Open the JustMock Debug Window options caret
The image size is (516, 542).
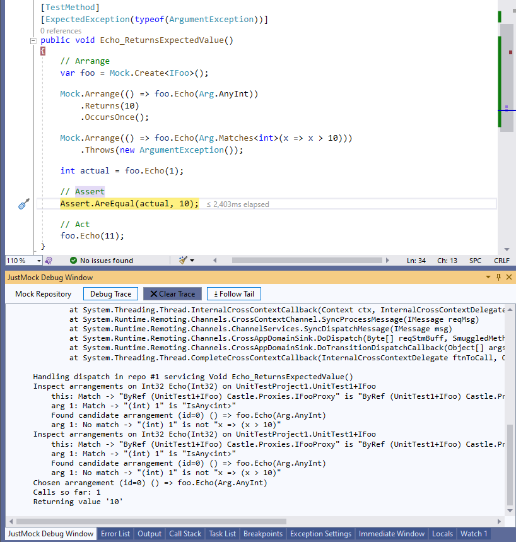point(488,277)
